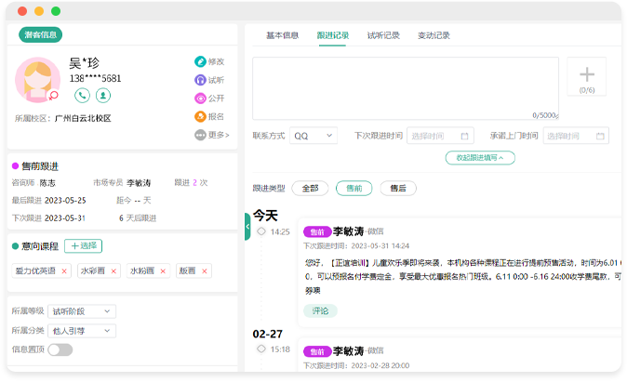Screen dimensions: 627x382
Task: Open the 联系方式 QQ dropdown
Action: tap(313, 136)
